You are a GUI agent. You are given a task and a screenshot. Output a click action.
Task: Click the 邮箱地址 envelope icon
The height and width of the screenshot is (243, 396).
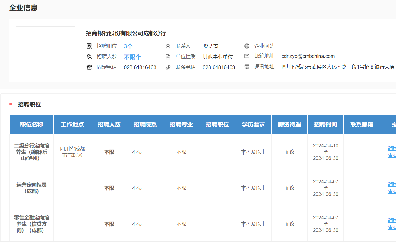tap(247, 56)
